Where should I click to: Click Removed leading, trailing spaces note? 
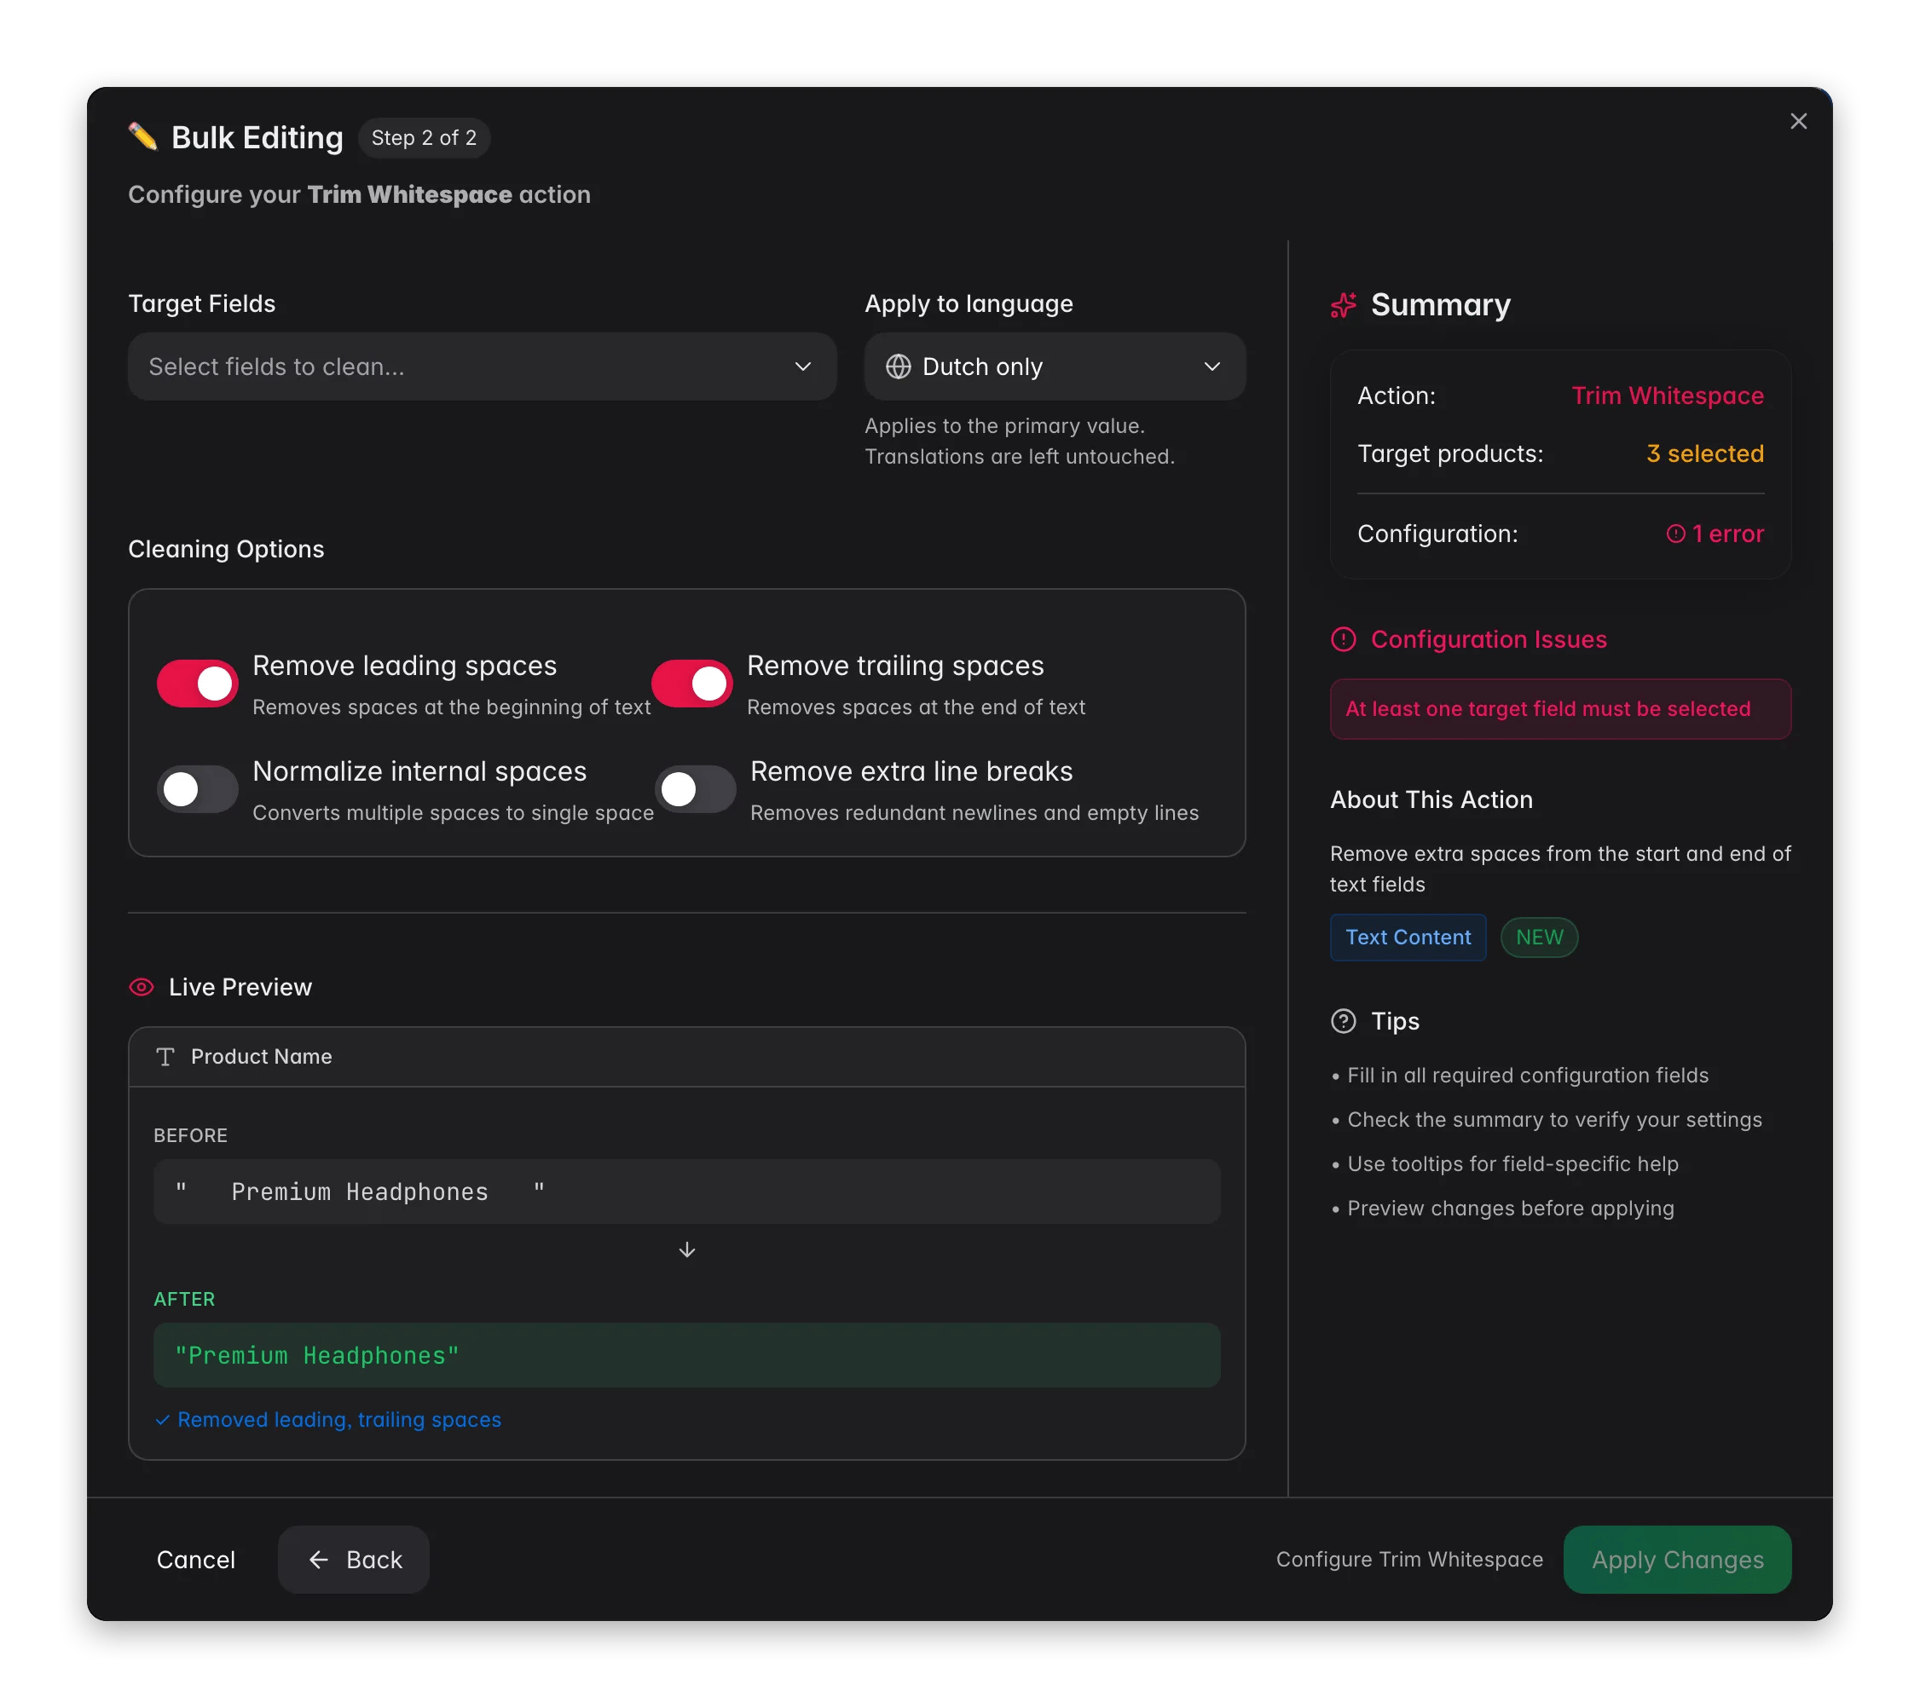[339, 1420]
